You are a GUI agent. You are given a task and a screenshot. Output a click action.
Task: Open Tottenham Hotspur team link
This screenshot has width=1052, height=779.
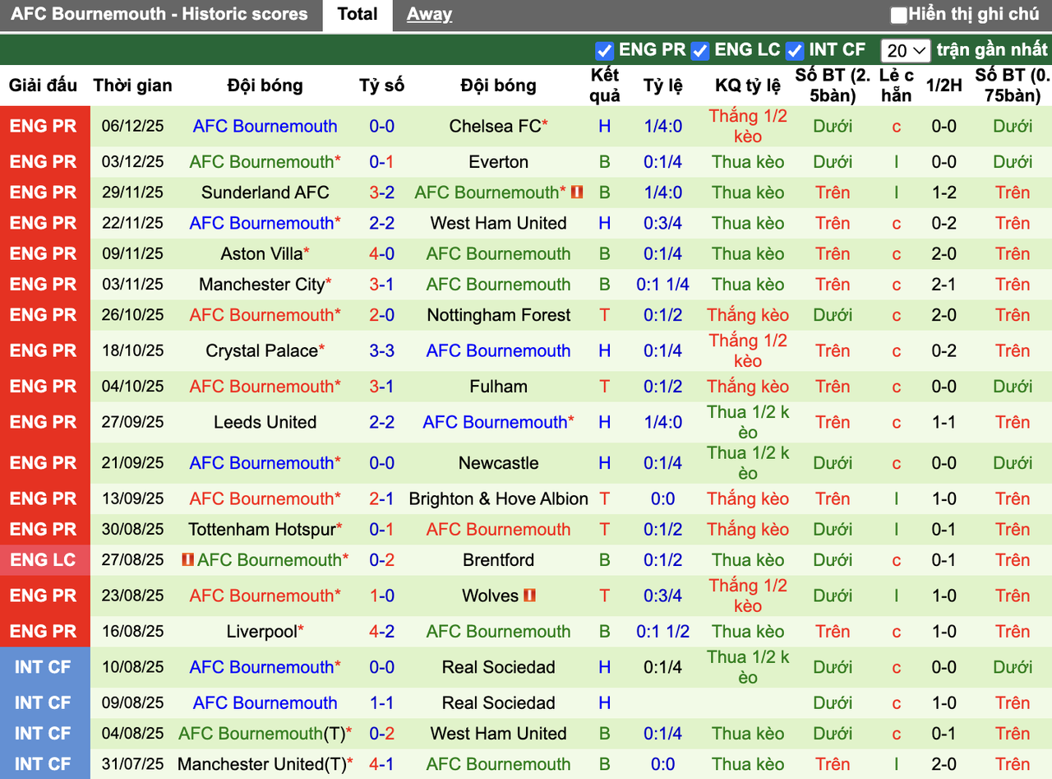(261, 529)
